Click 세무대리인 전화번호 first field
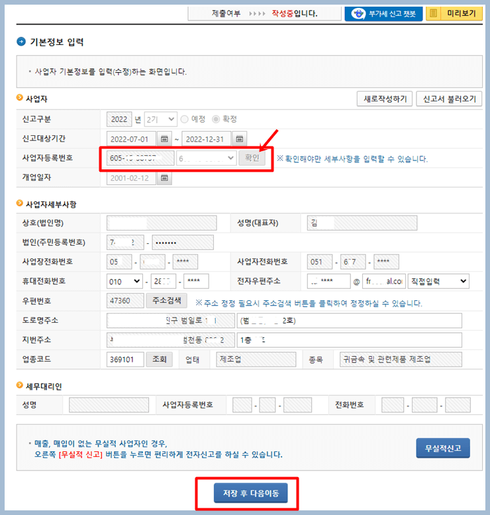Image resolution: width=490 pixels, height=515 pixels. point(393,405)
